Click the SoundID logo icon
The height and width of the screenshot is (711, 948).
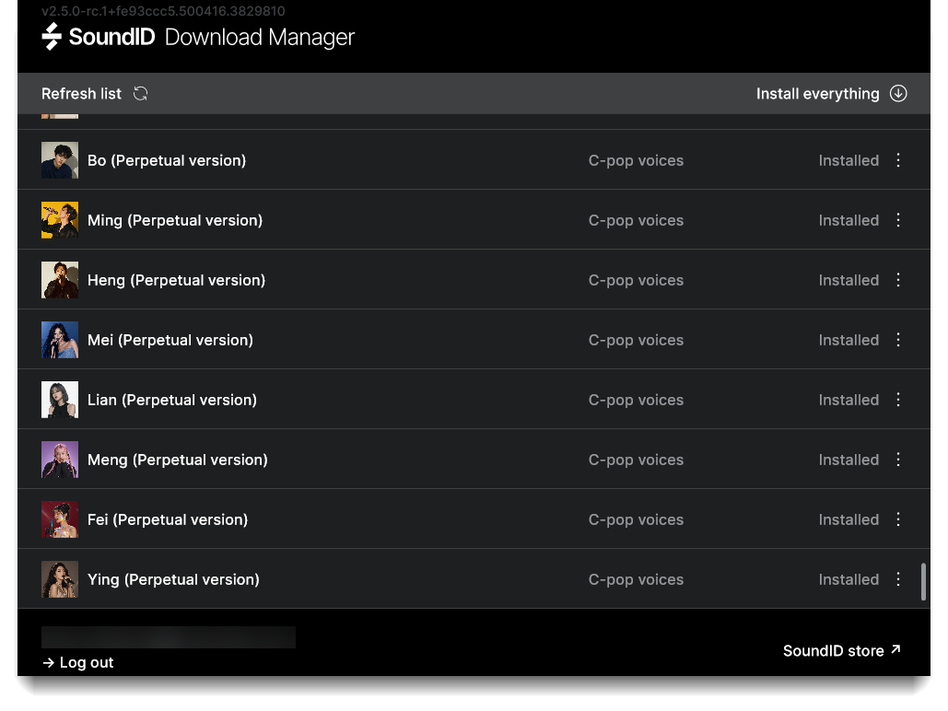point(52,36)
